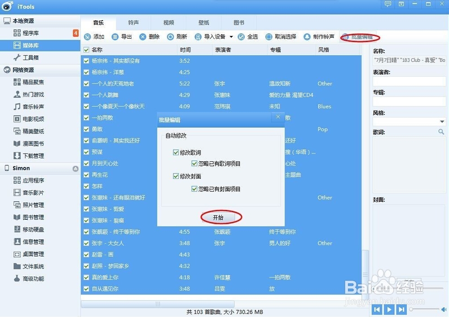Close the 批量编辑 dialog

tap(278, 117)
